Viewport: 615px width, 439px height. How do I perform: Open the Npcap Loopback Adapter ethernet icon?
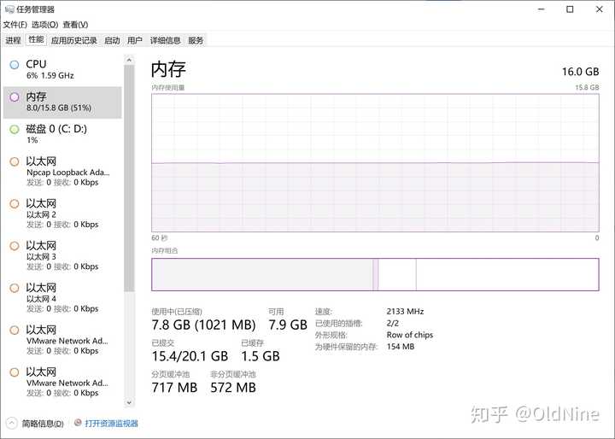[x=15, y=161]
